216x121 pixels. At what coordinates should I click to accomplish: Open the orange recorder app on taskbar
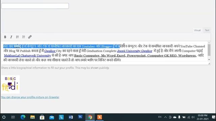coord(100,117)
